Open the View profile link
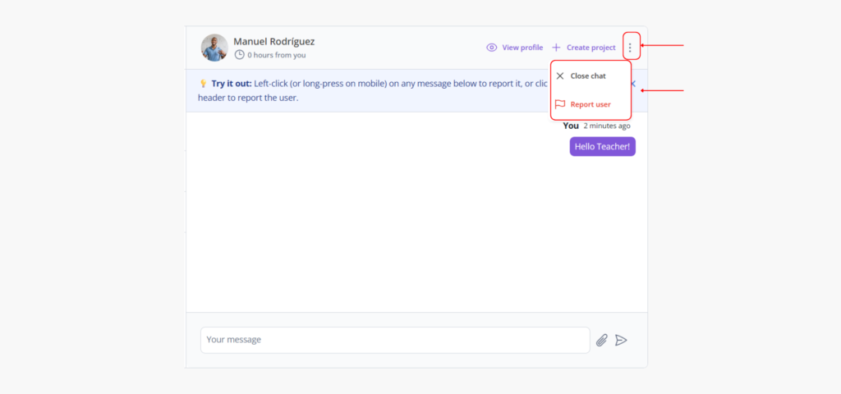The width and height of the screenshot is (841, 394). pyautogui.click(x=522, y=48)
